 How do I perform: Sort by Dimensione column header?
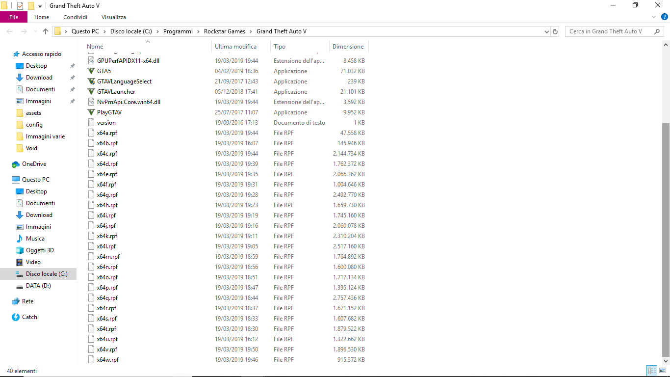[x=348, y=47]
